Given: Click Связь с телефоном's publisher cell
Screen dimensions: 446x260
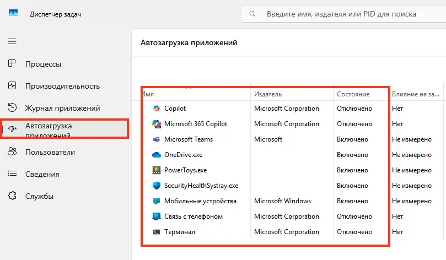Looking at the screenshot, I should (287, 216).
